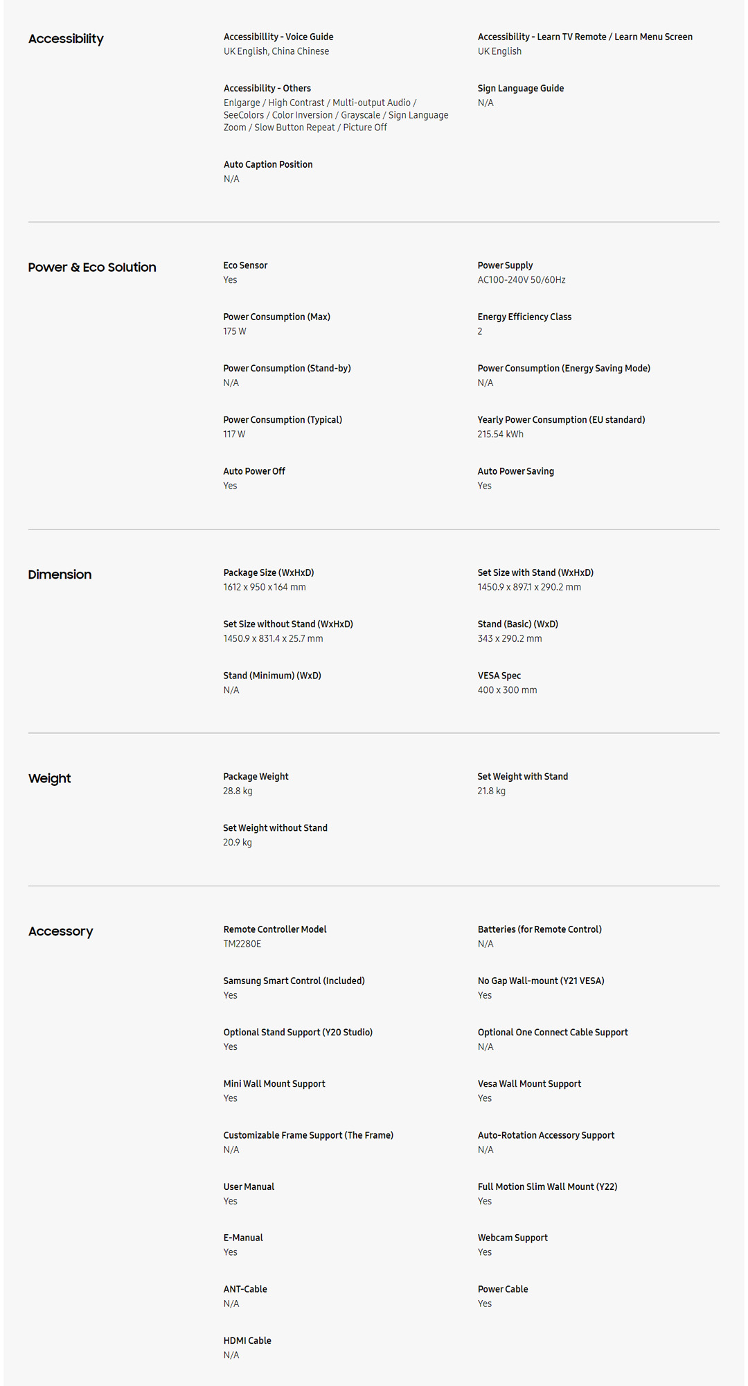The height and width of the screenshot is (1386, 748).
Task: Click the Weight section heading
Action: tap(50, 778)
